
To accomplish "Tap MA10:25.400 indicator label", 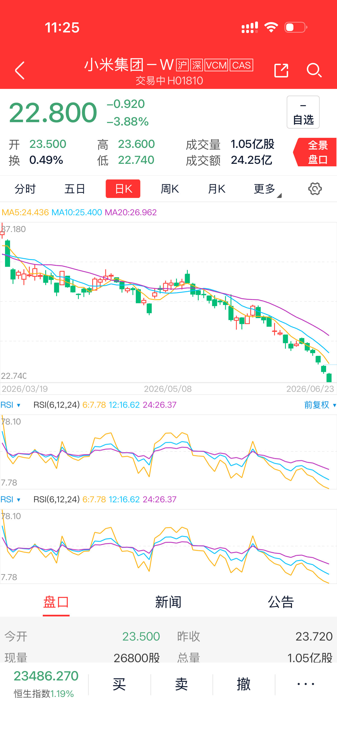I will tap(77, 212).
